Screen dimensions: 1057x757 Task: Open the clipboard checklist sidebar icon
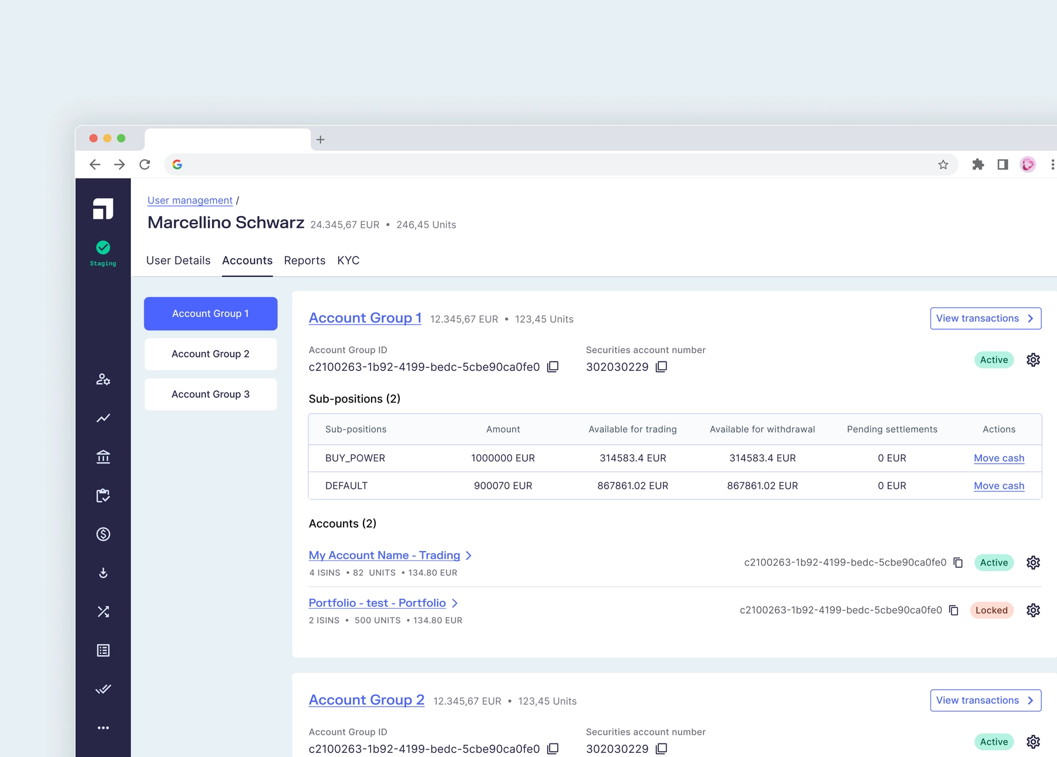103,495
